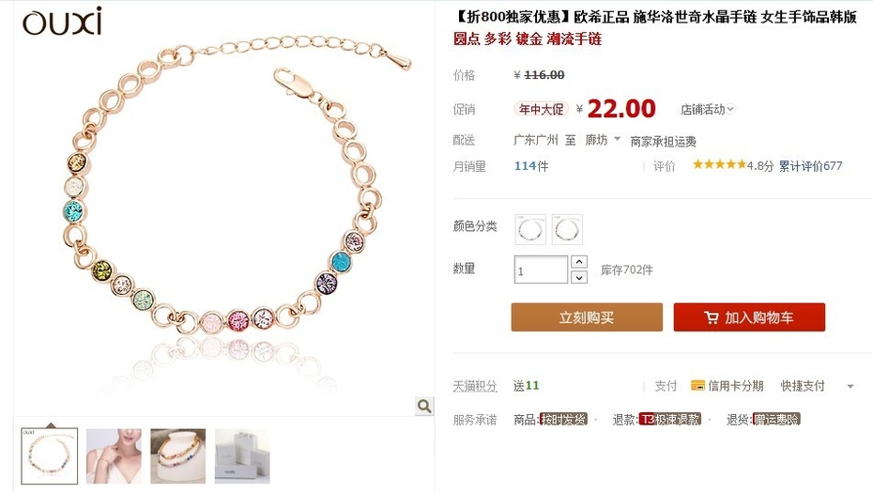Click the 赠运费险 return insurance badge

click(776, 420)
